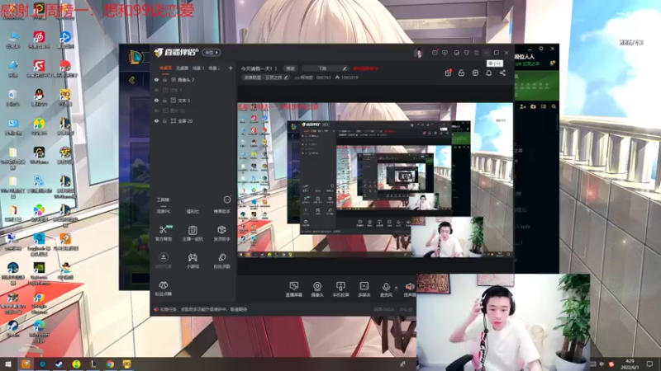Screen dimensions: 661x371
Task: Select 榜单助手 tab in toolbox
Action: pyautogui.click(x=221, y=212)
